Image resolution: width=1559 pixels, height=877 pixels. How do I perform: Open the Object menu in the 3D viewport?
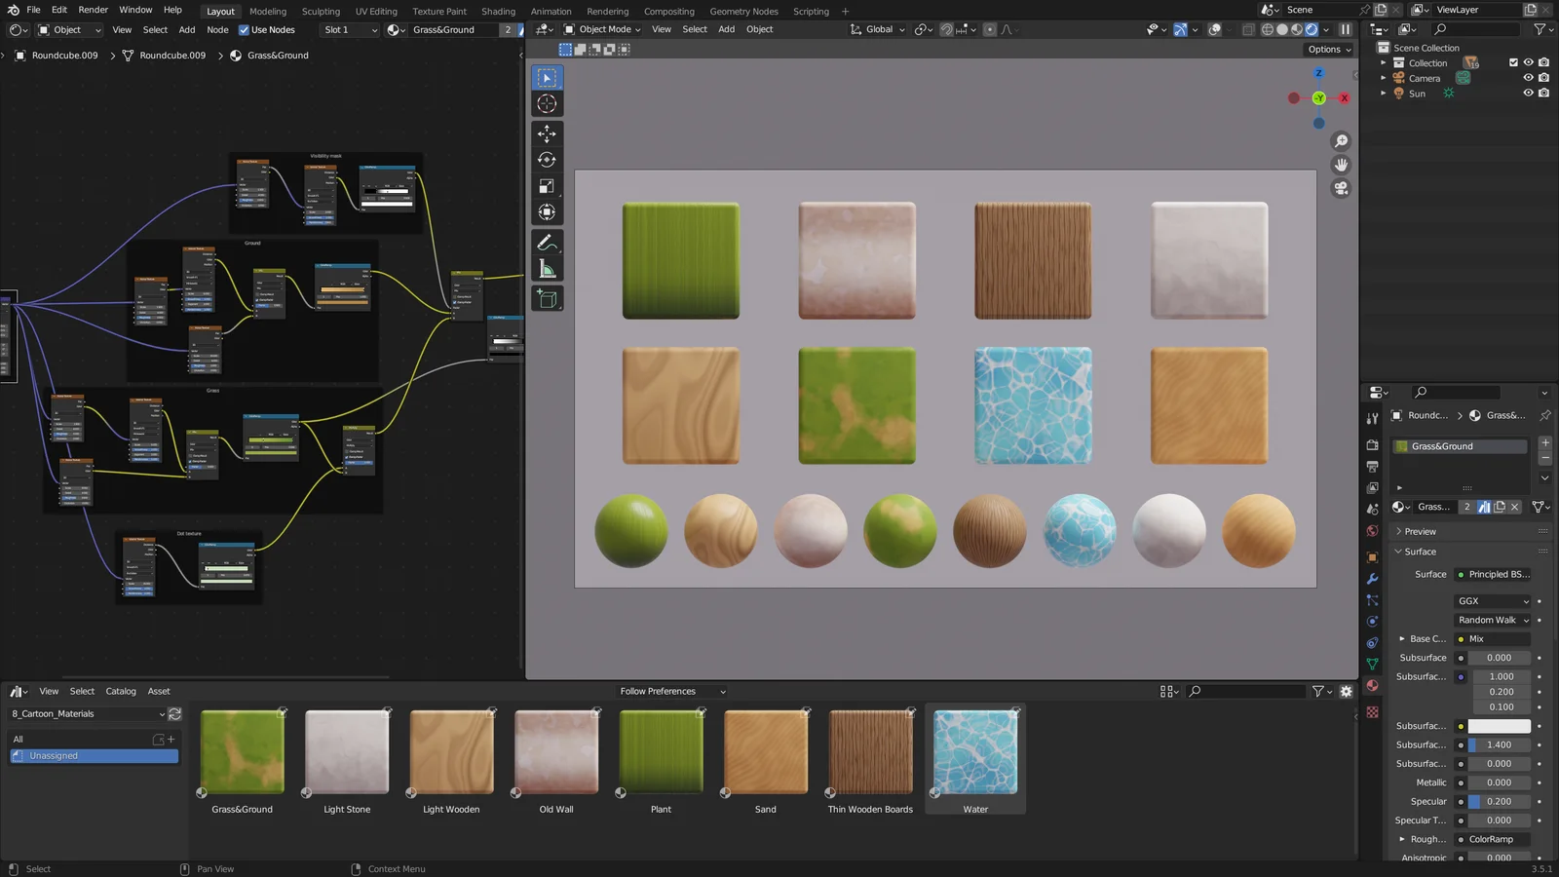[759, 29]
